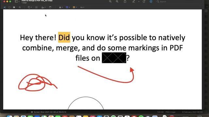
Task: Click "Screen Shot 2021-02-08" file name
Action: coord(49,112)
